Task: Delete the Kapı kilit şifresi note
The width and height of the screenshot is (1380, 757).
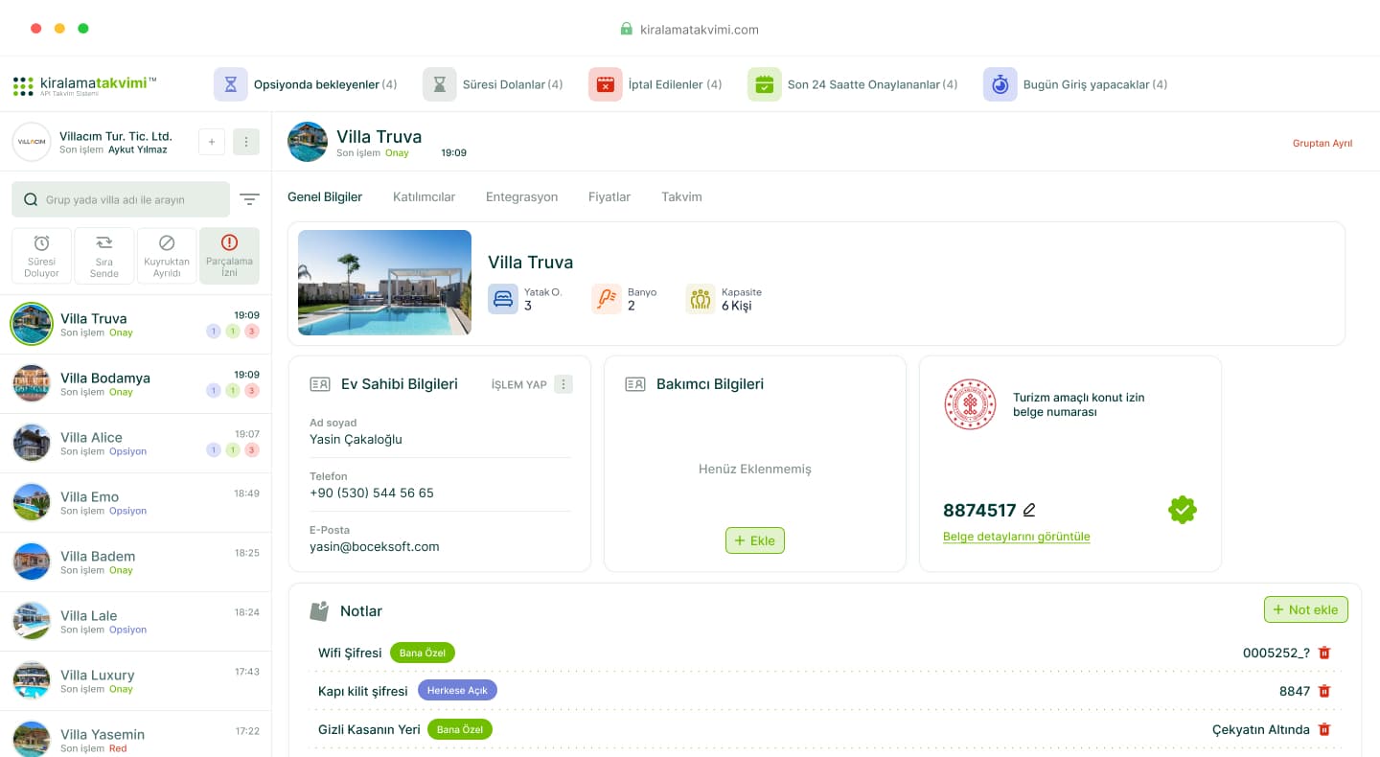Action: (1324, 691)
